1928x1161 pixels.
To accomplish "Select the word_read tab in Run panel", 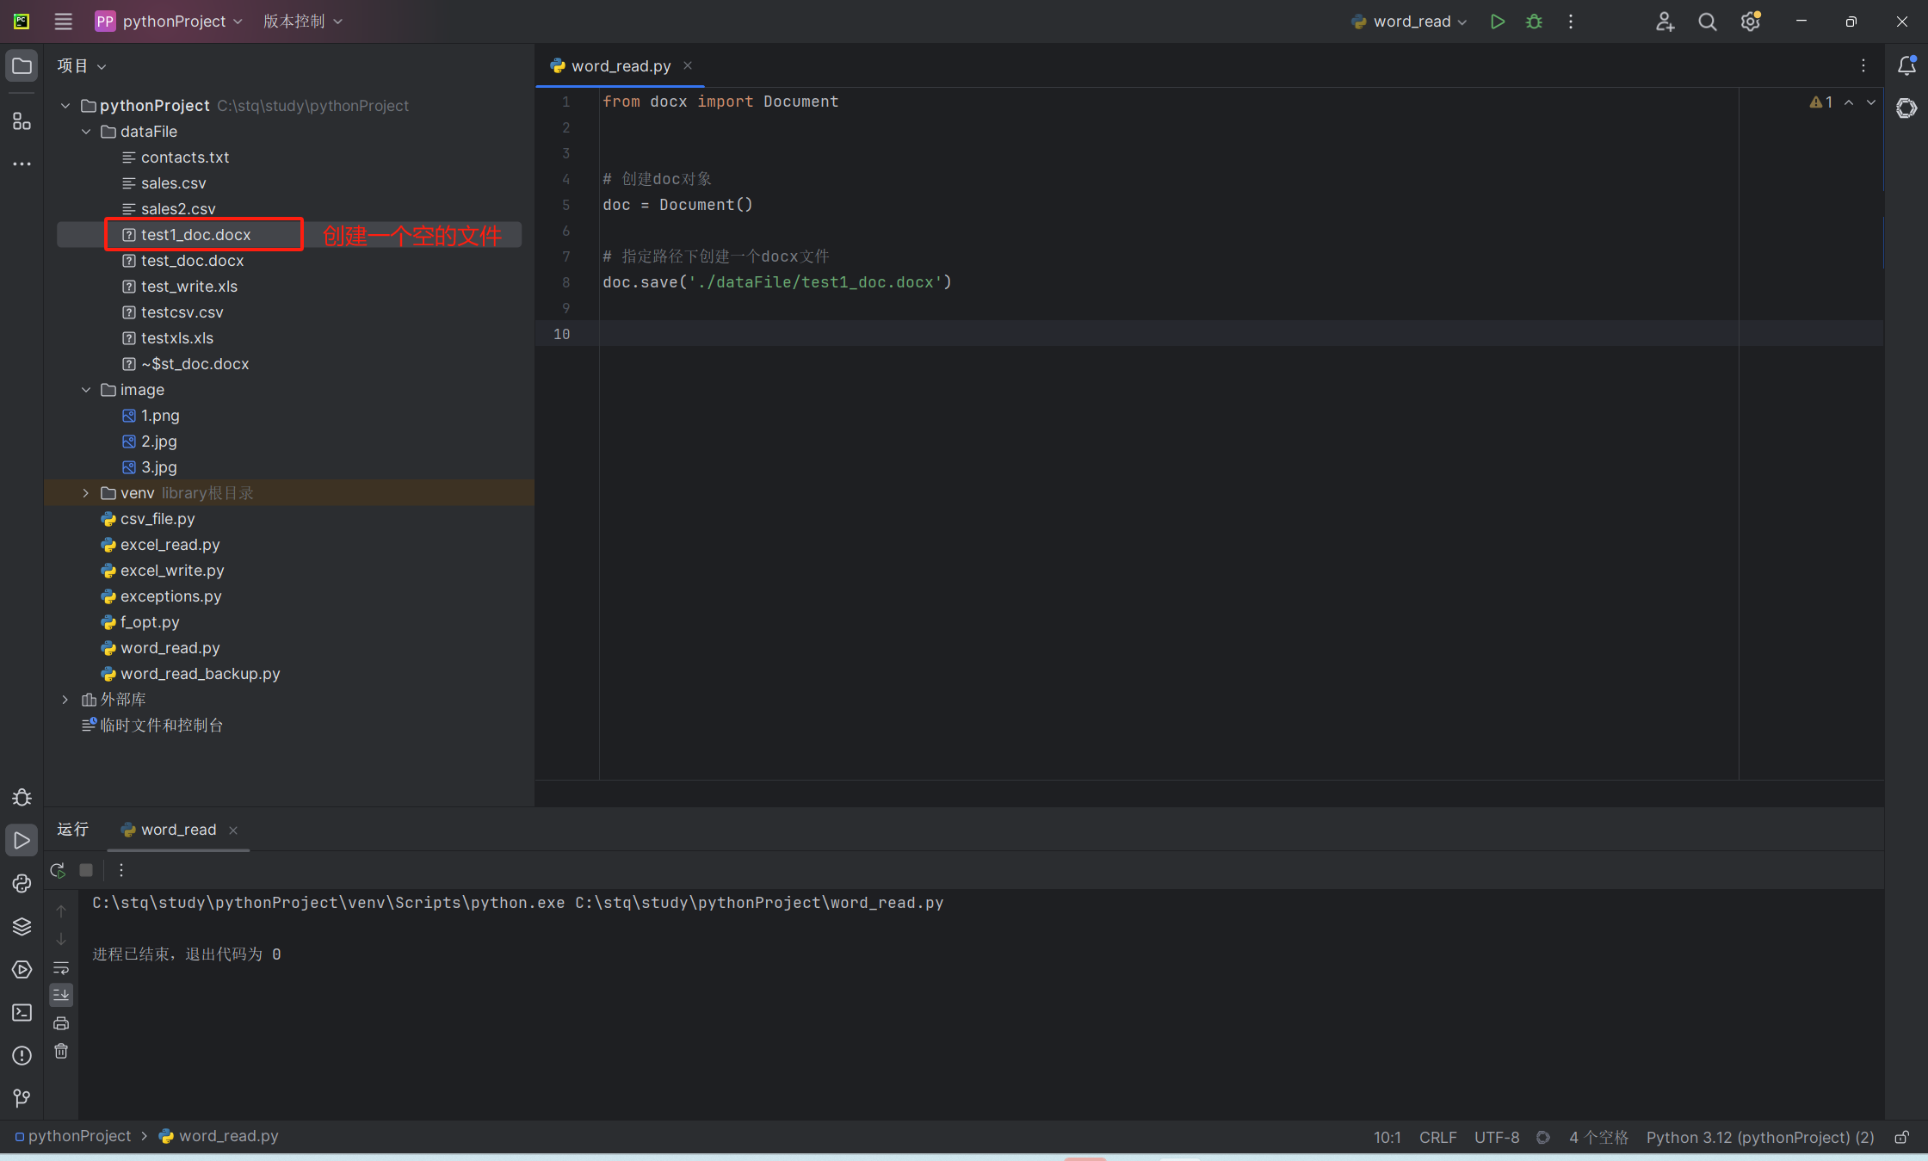I will coord(178,830).
